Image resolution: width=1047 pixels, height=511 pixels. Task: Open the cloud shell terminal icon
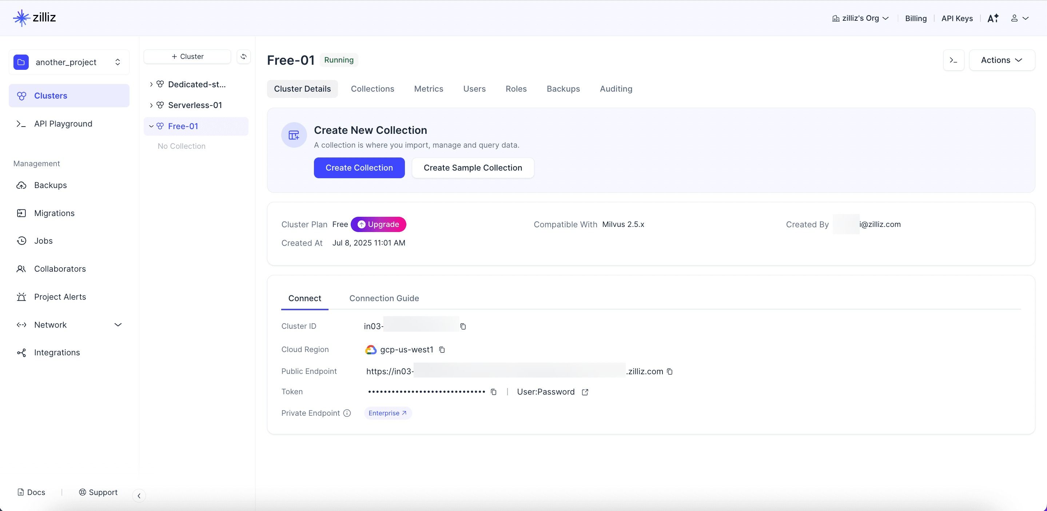coord(954,60)
